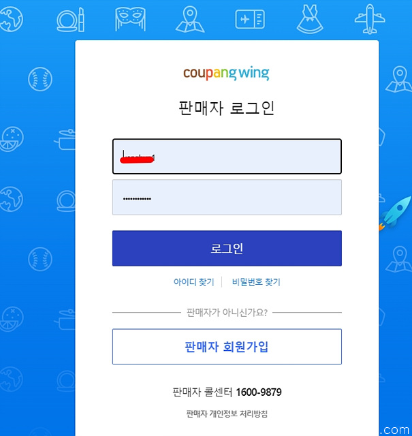Click the dress icon in top row
This screenshot has width=412, height=436.
point(310,19)
